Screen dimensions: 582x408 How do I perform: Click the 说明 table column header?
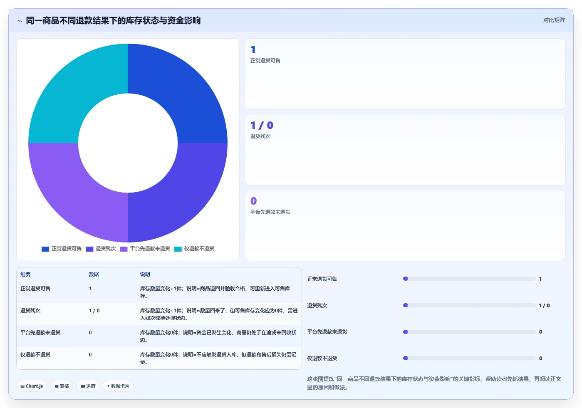click(x=145, y=274)
